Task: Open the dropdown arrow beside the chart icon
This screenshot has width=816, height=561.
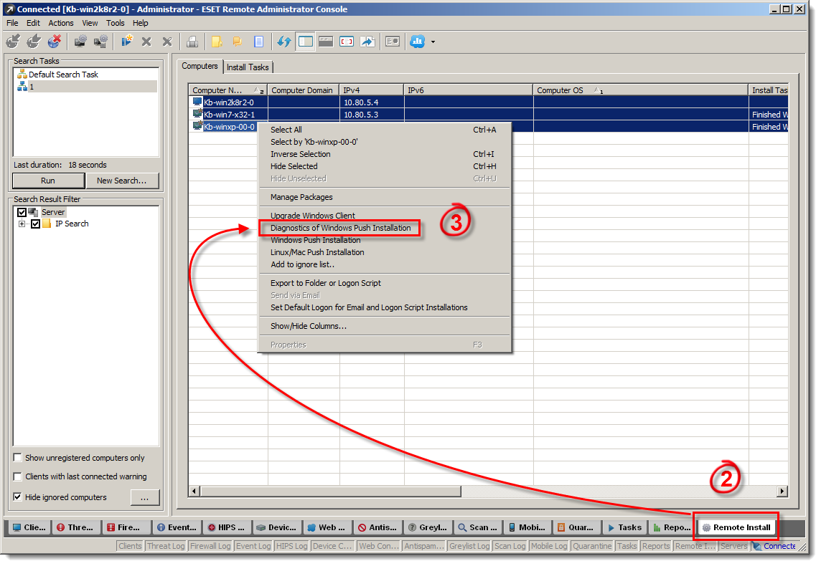Action: (433, 42)
